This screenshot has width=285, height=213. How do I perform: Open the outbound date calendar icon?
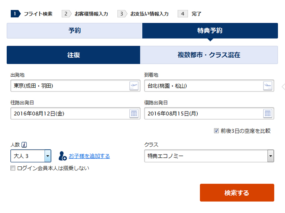pos(134,114)
